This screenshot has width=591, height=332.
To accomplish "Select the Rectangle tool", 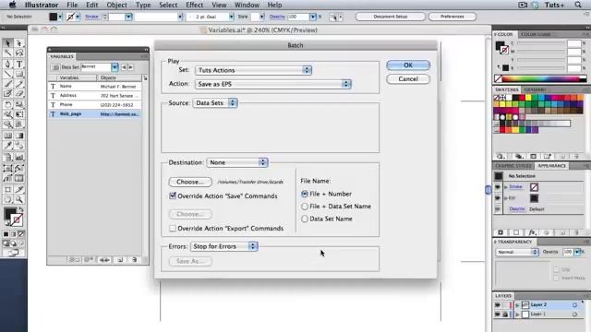I will point(19,74).
